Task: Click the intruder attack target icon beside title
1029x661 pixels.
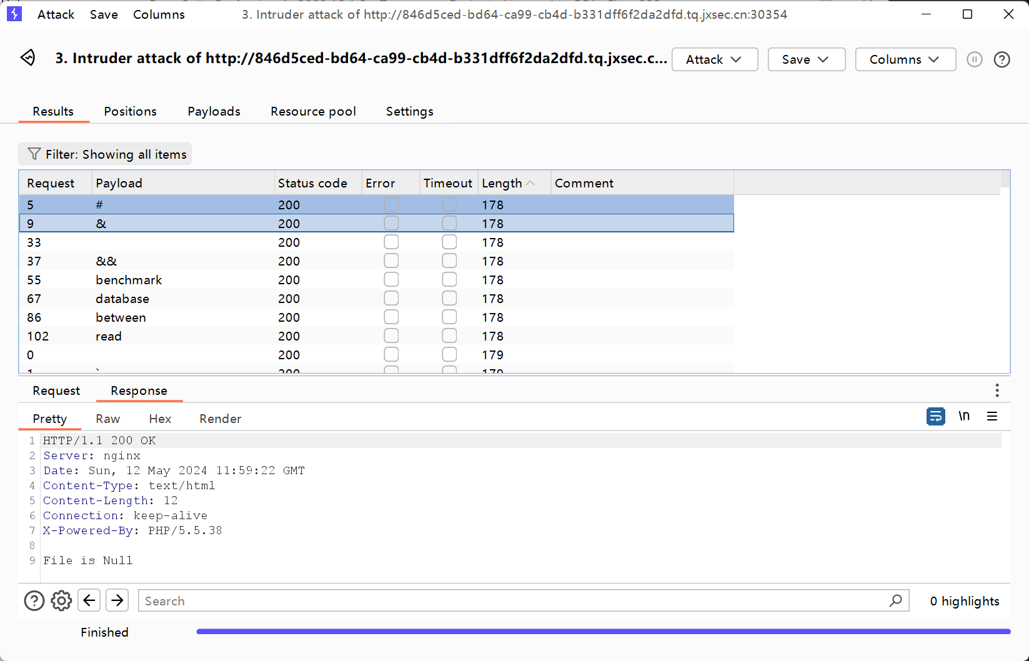Action: (x=27, y=58)
